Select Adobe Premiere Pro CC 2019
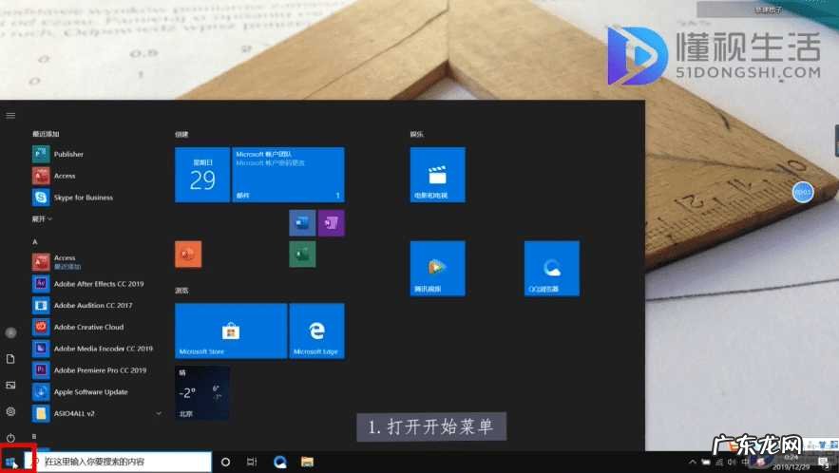 [99, 370]
